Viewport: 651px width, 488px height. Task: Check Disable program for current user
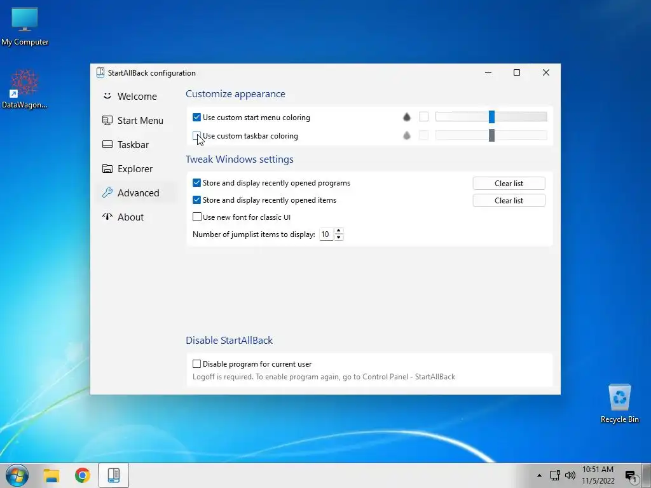(x=197, y=364)
